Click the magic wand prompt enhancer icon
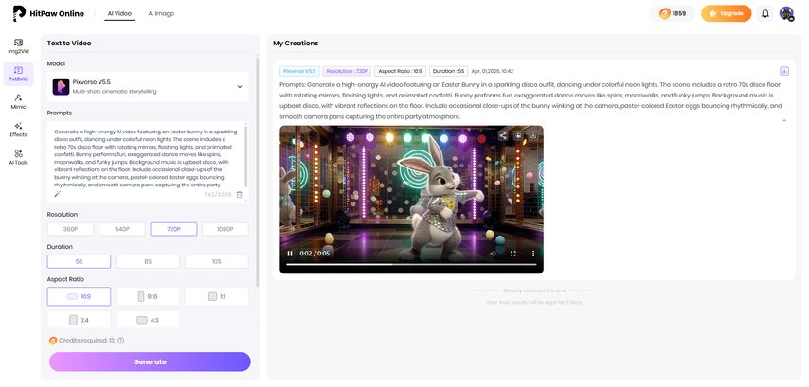This screenshot has height=387, width=809. click(57, 194)
